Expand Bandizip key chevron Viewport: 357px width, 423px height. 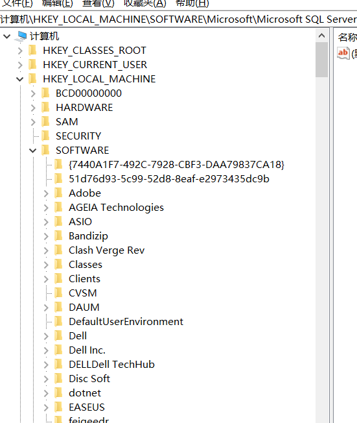click(46, 236)
